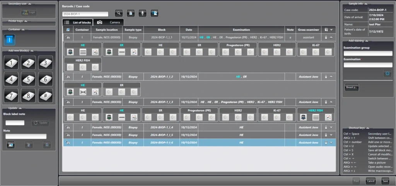Switch to the List of blocks tab
This screenshot has height=186, width=396.
(x=78, y=22)
